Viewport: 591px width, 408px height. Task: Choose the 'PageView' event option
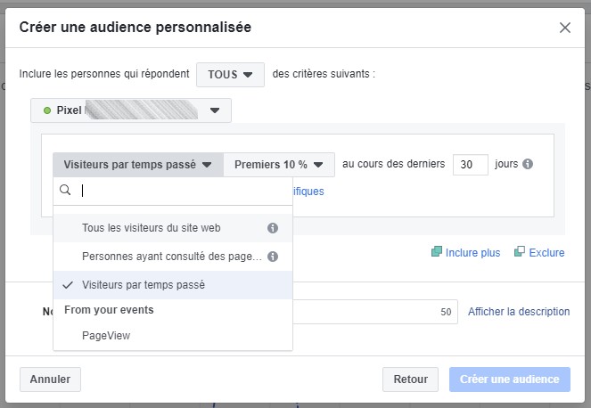(105, 337)
